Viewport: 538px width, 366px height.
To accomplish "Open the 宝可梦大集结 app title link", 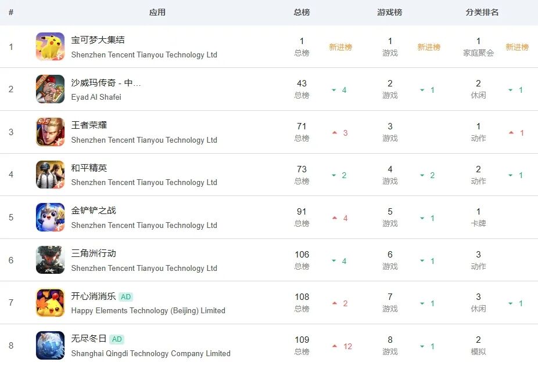I will pos(98,40).
